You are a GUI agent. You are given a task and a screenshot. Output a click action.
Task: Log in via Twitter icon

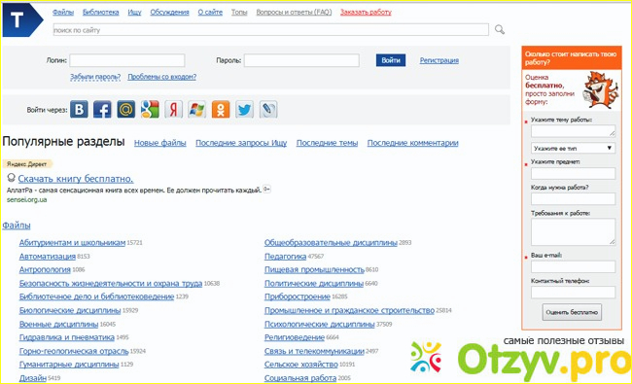244,109
